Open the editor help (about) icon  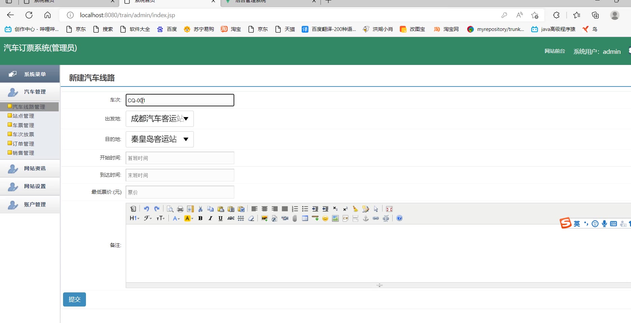point(399,218)
